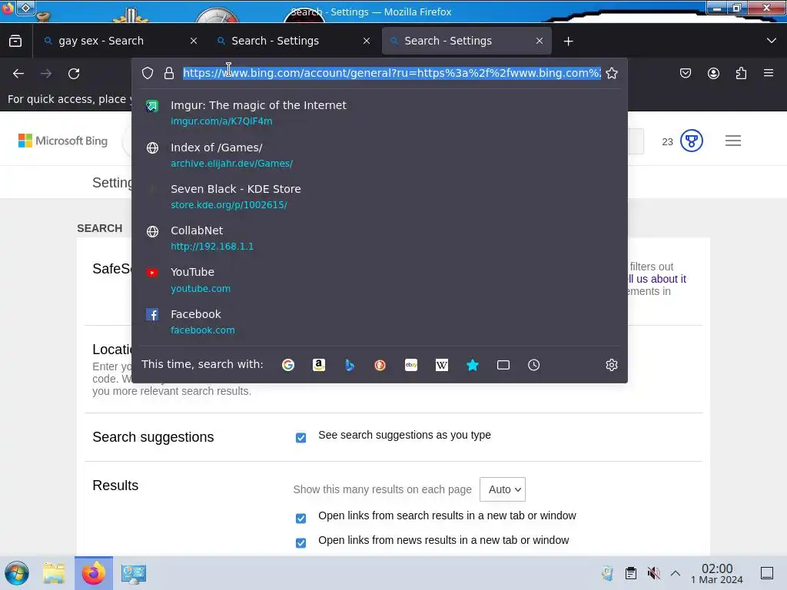
Task: Search this time with Bing
Action: pos(350,365)
